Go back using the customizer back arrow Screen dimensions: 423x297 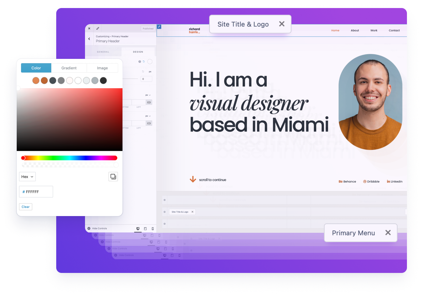89,39
